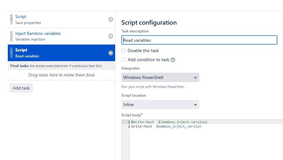Select the Script Read variables task
283x160 pixels.
(61, 53)
